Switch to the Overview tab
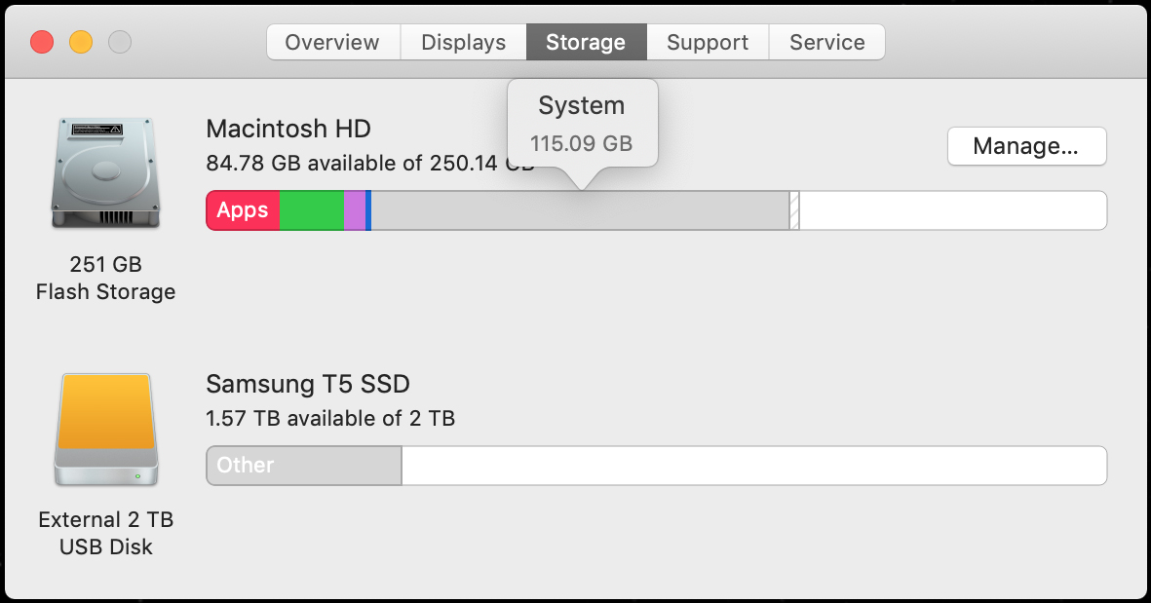This screenshot has width=1151, height=603. click(332, 43)
